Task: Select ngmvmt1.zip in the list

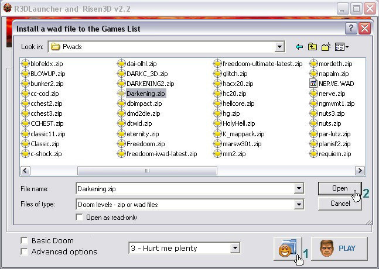Action: click(336, 104)
